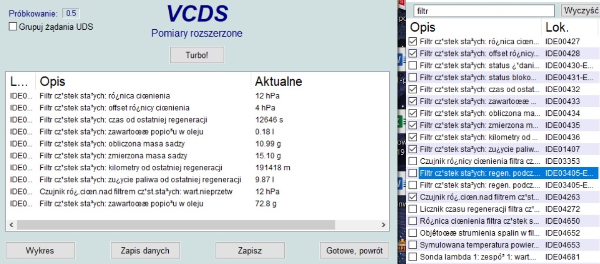Click the value 15.10 g
Image resolution: width=600 pixels, height=264 pixels.
(268, 156)
